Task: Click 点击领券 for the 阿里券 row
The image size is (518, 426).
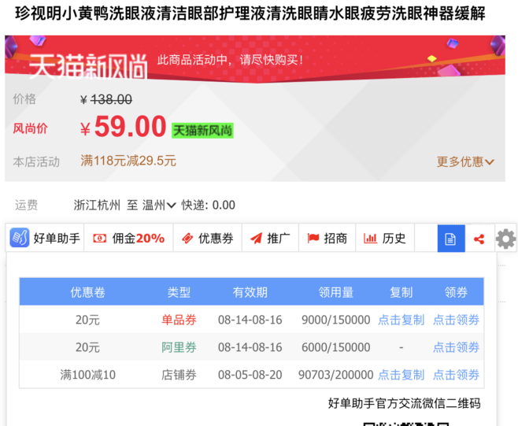Action: [456, 347]
